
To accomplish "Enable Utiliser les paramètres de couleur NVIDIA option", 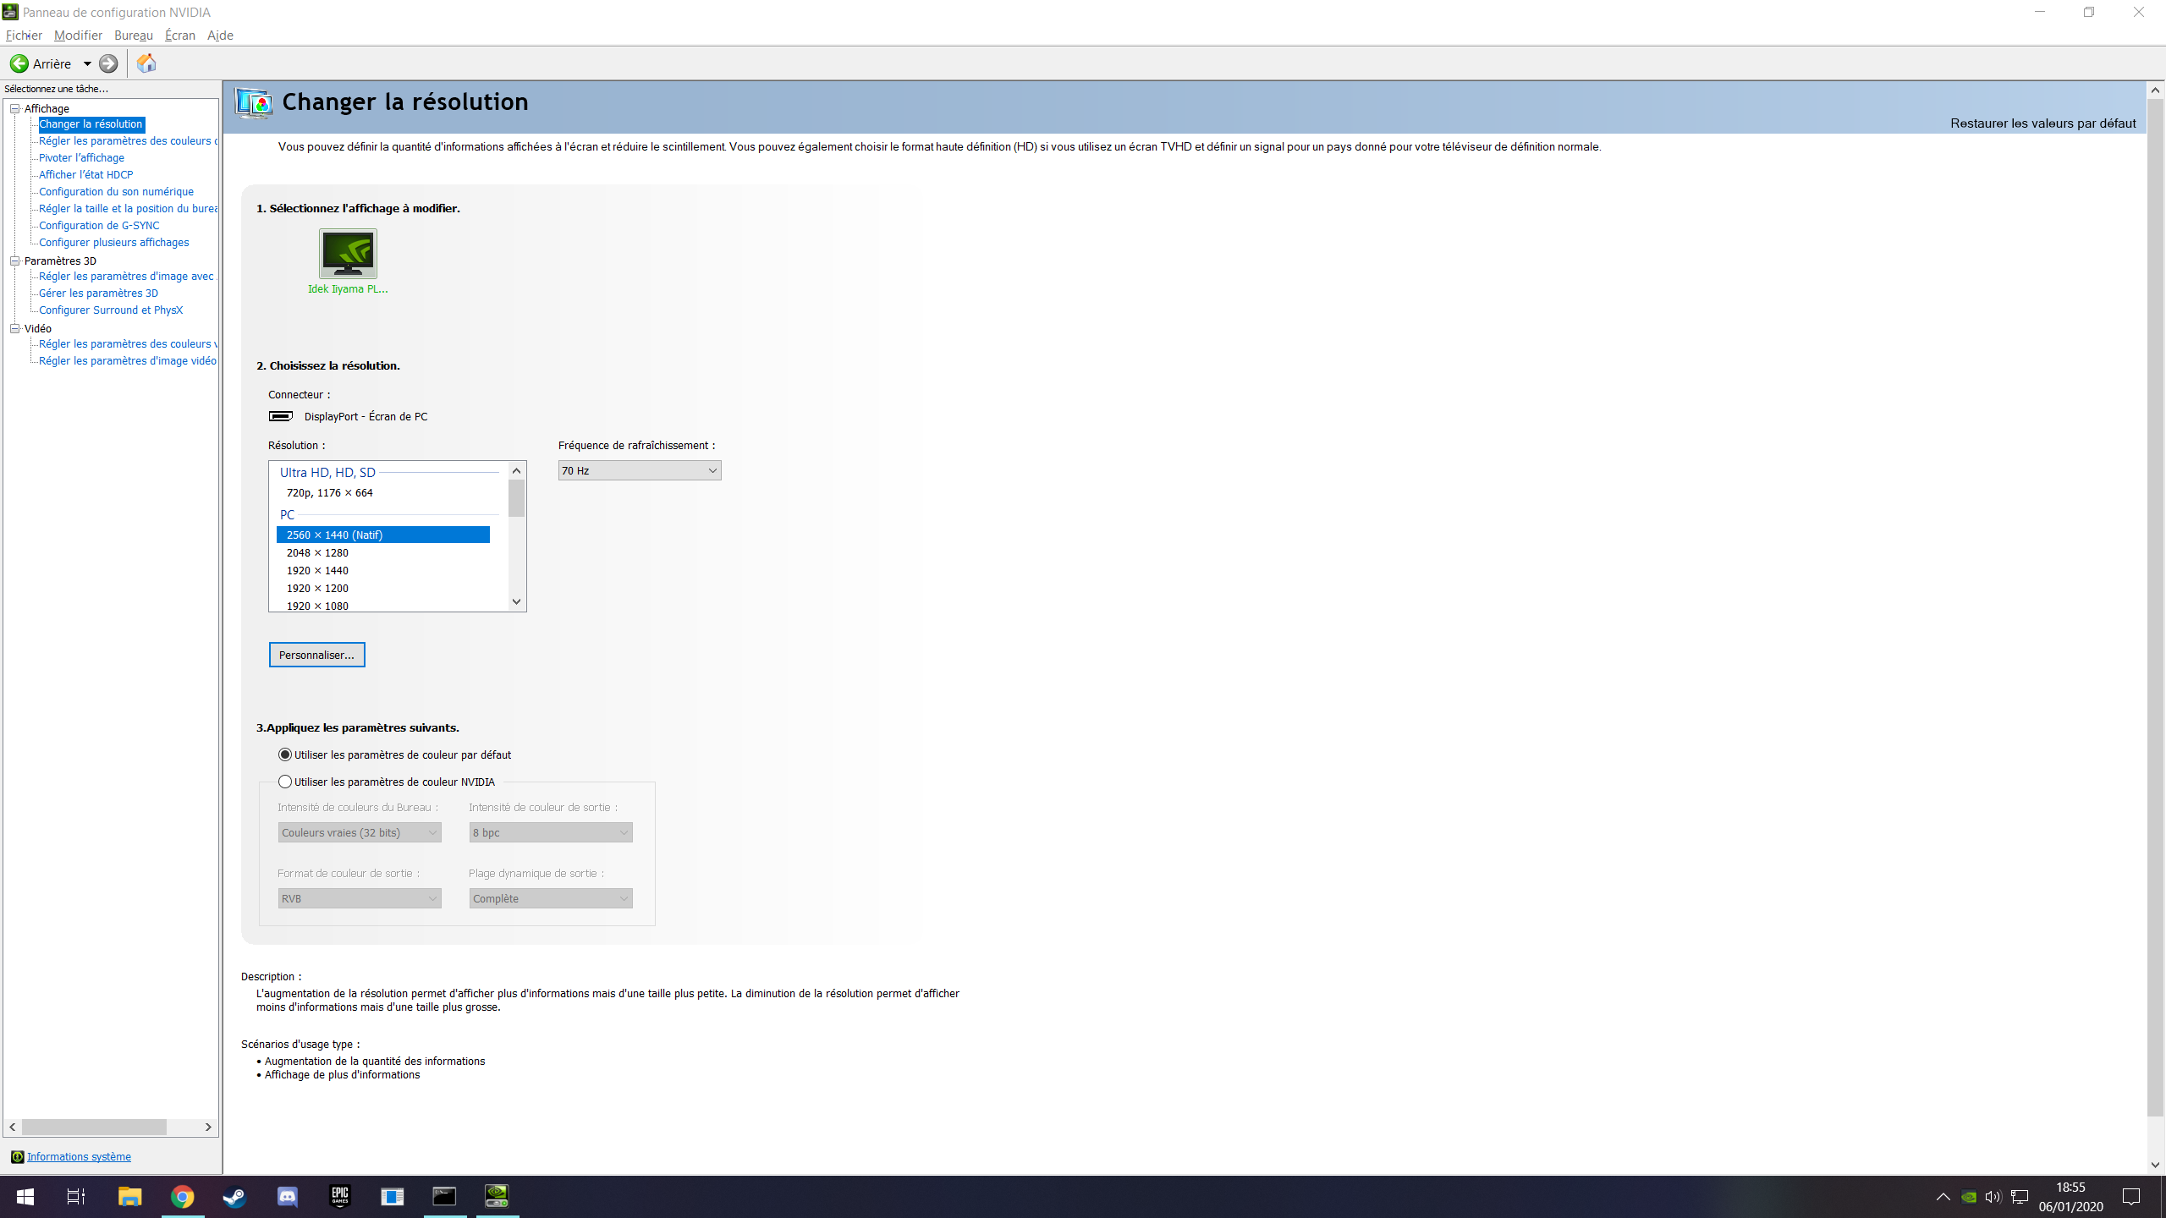I will point(286,781).
